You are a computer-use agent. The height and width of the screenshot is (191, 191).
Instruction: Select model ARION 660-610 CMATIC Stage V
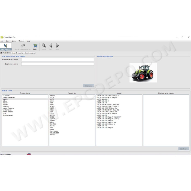[119, 96]
